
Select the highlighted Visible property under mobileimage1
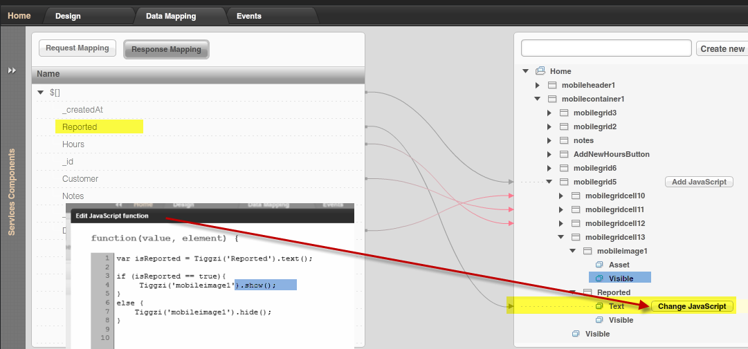(x=621, y=279)
